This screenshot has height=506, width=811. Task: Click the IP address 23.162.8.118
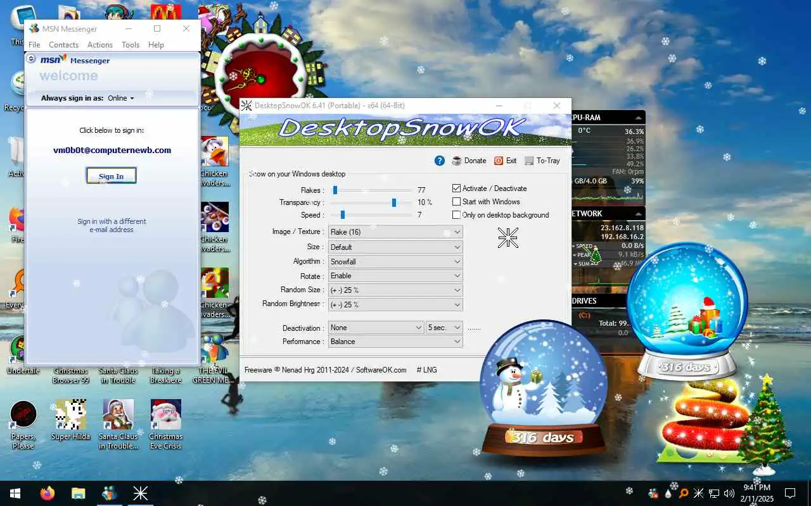(x=622, y=228)
